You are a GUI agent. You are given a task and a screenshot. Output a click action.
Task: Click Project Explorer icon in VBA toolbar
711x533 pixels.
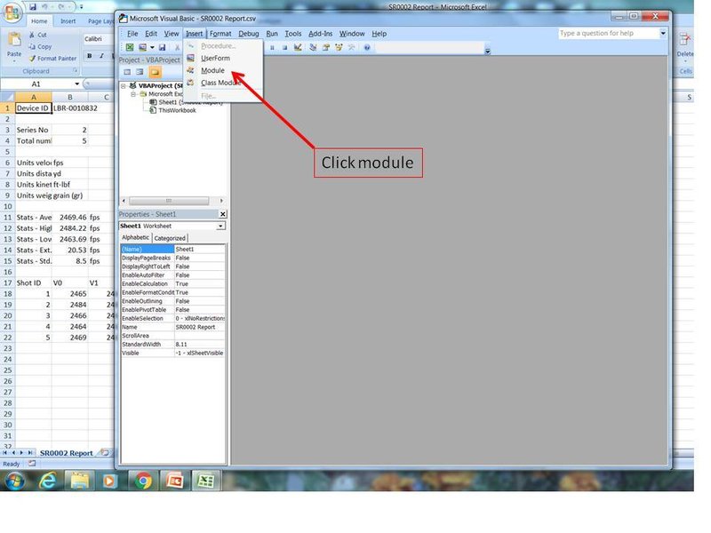(x=313, y=47)
